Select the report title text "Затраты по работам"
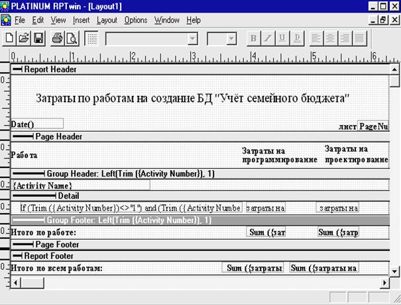401x305 pixels. [x=192, y=99]
